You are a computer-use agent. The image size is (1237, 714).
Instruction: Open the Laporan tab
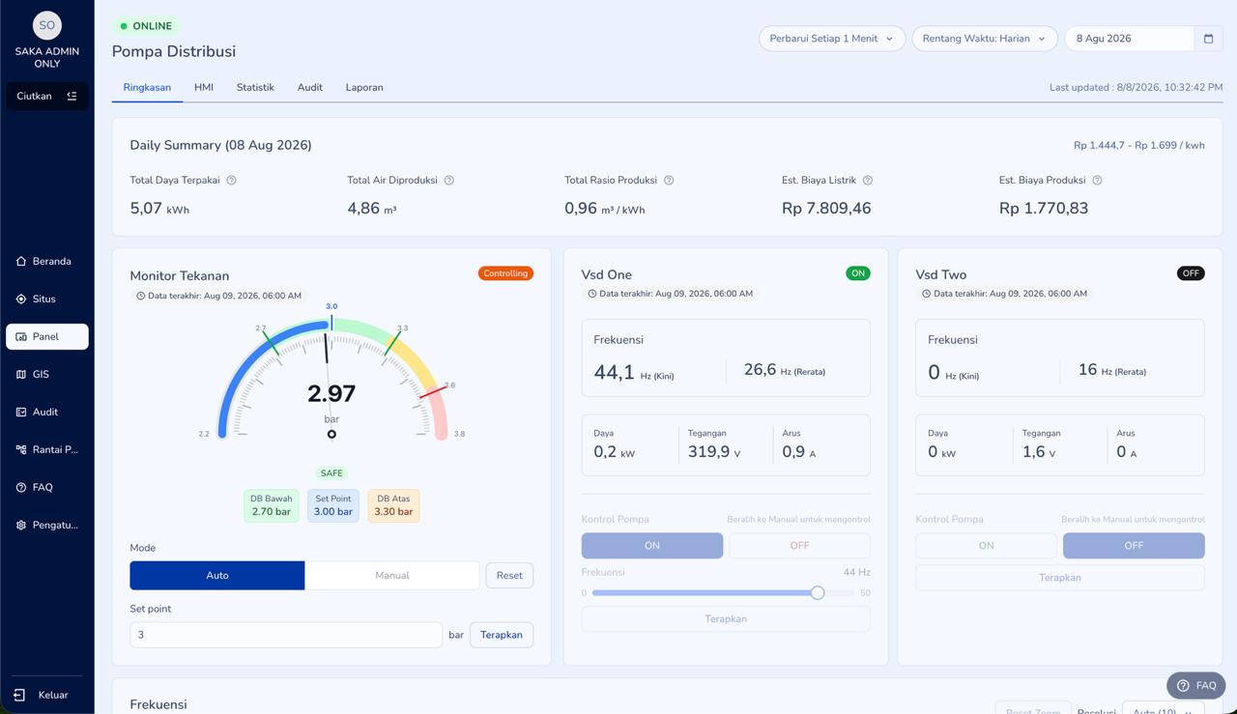pos(364,87)
